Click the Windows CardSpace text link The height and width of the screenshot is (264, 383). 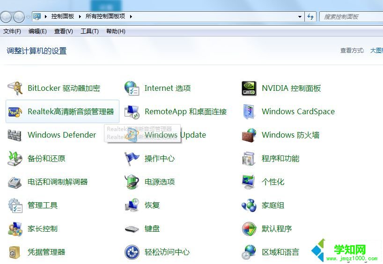[298, 111]
